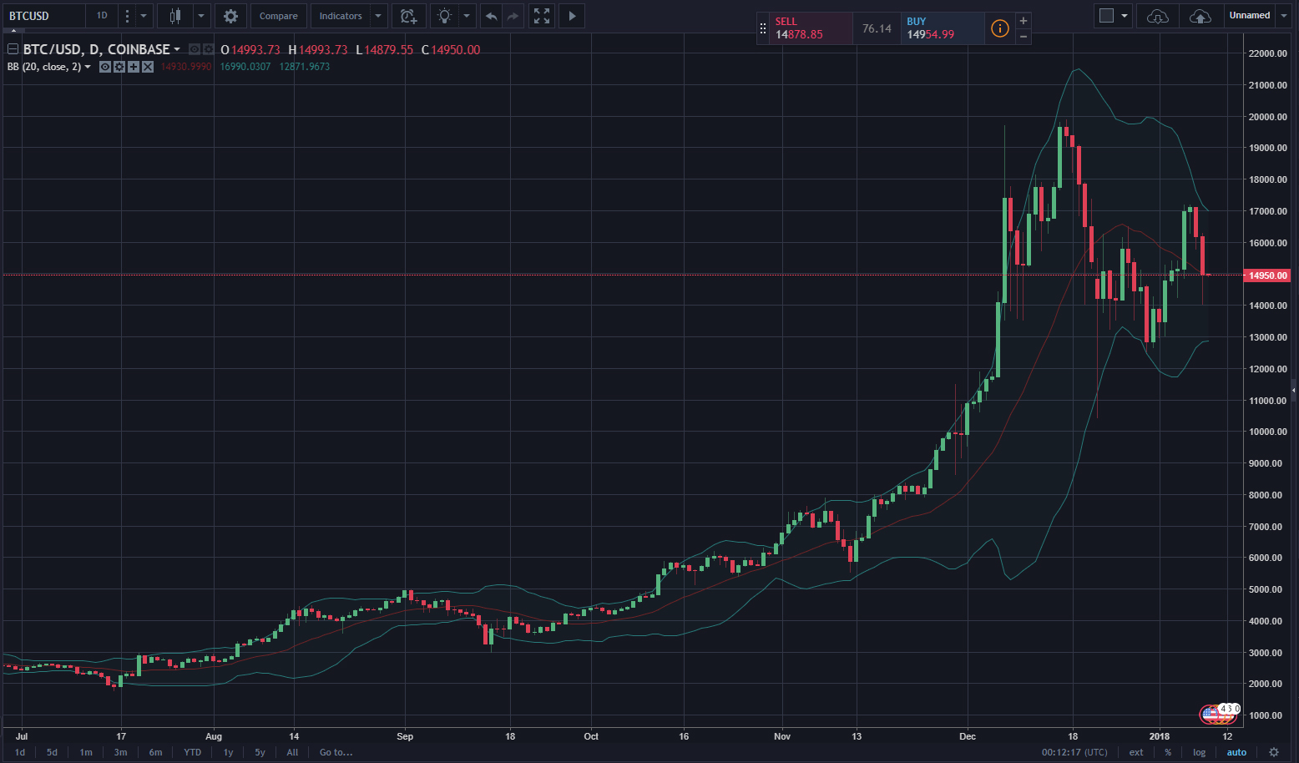Expand the Unnamed layout dropdown arrow
Screen dimensions: 1299x763
tap(1284, 16)
